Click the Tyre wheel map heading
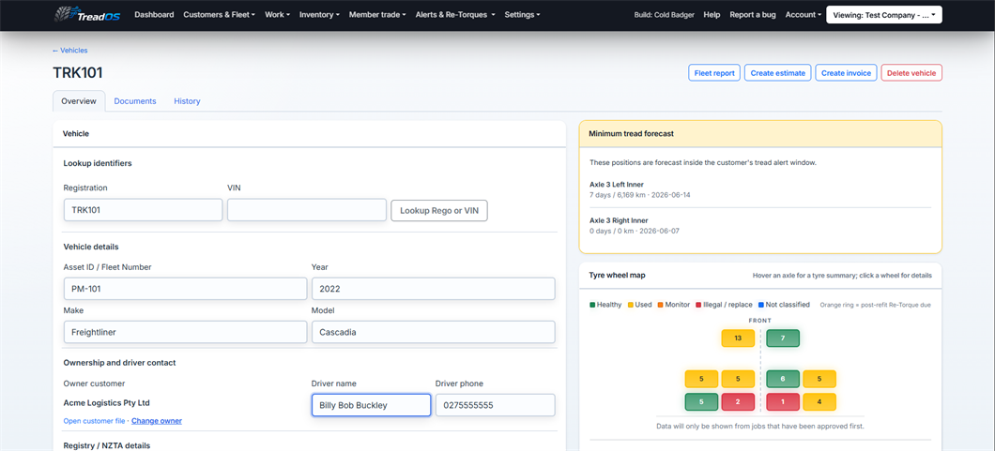Image resolution: width=995 pixels, height=451 pixels. click(x=618, y=276)
